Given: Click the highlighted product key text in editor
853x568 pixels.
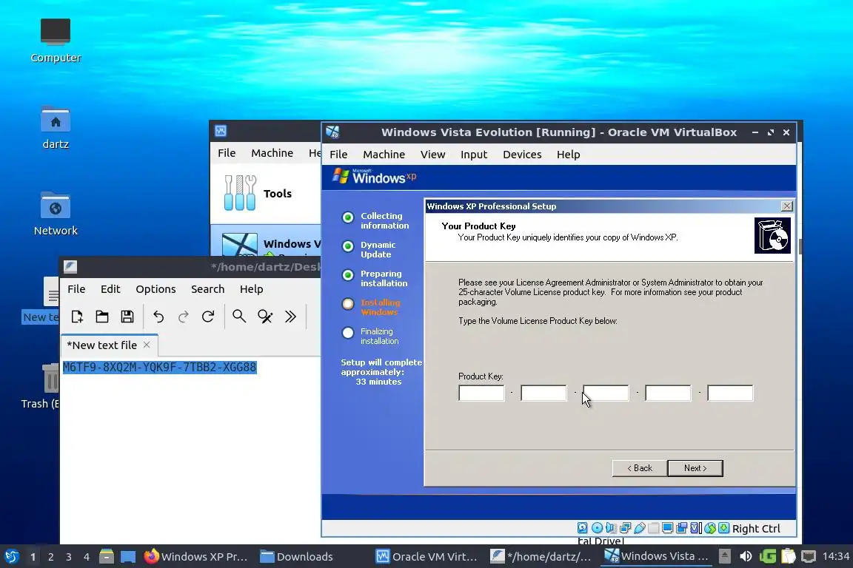Looking at the screenshot, I should pos(159,368).
